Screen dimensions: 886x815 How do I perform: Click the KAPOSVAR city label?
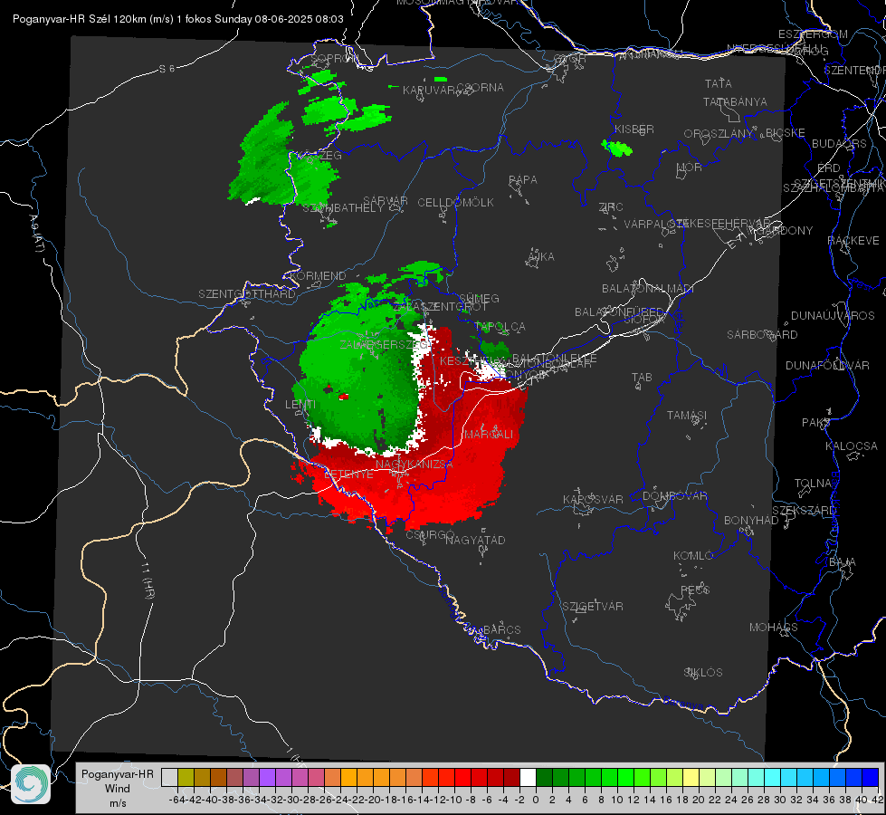point(593,499)
